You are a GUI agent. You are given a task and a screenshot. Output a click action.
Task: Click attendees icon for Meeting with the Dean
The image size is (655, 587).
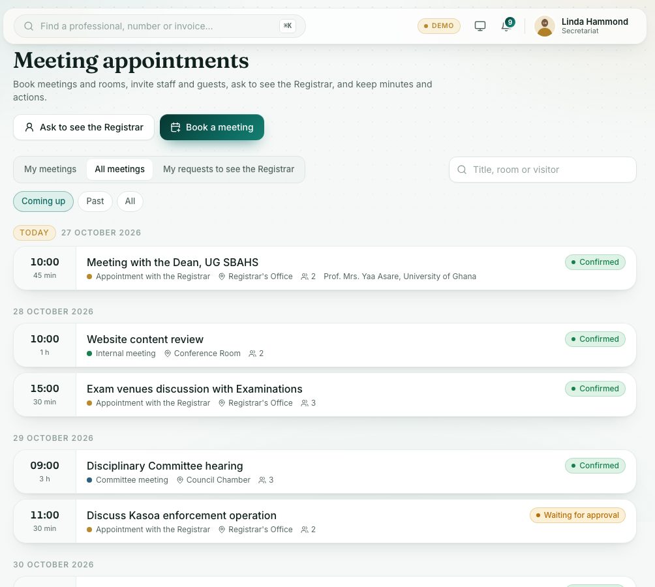pos(305,277)
